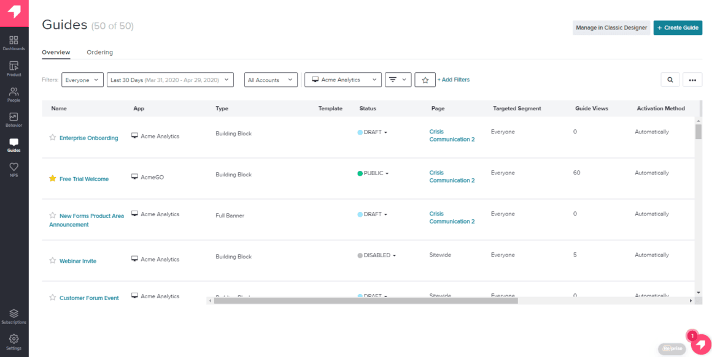Switch to the Ordering tab
The width and height of the screenshot is (712, 357).
100,52
